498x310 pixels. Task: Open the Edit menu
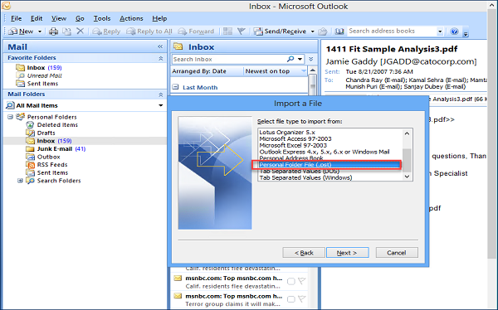tap(37, 18)
